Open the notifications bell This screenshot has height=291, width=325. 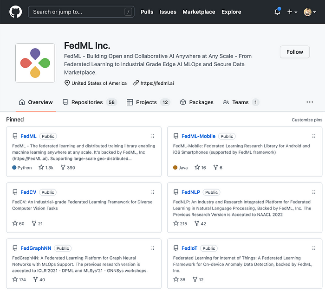coord(277,12)
